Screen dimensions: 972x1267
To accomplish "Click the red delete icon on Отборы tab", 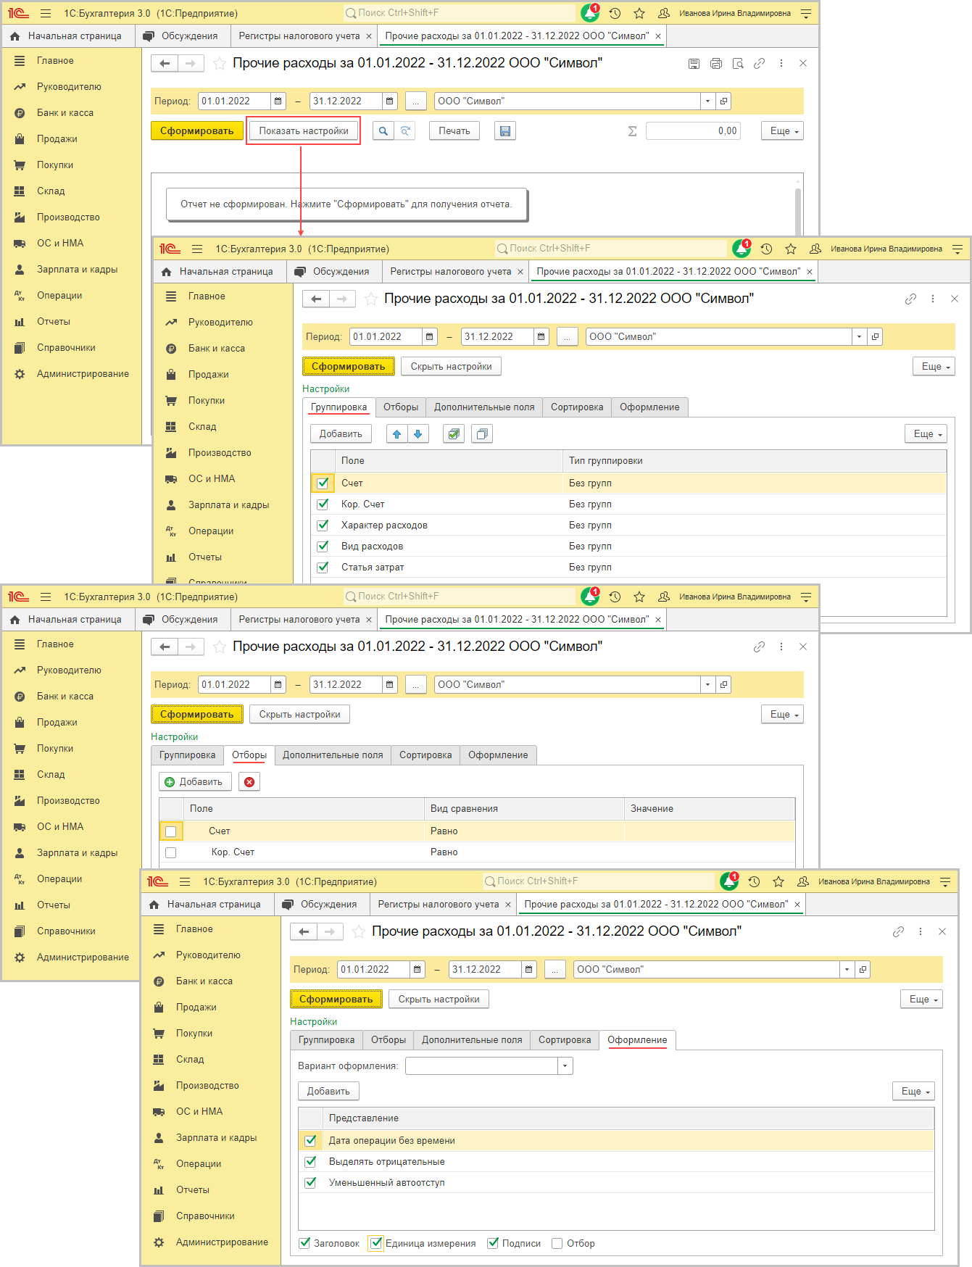I will pyautogui.click(x=249, y=782).
